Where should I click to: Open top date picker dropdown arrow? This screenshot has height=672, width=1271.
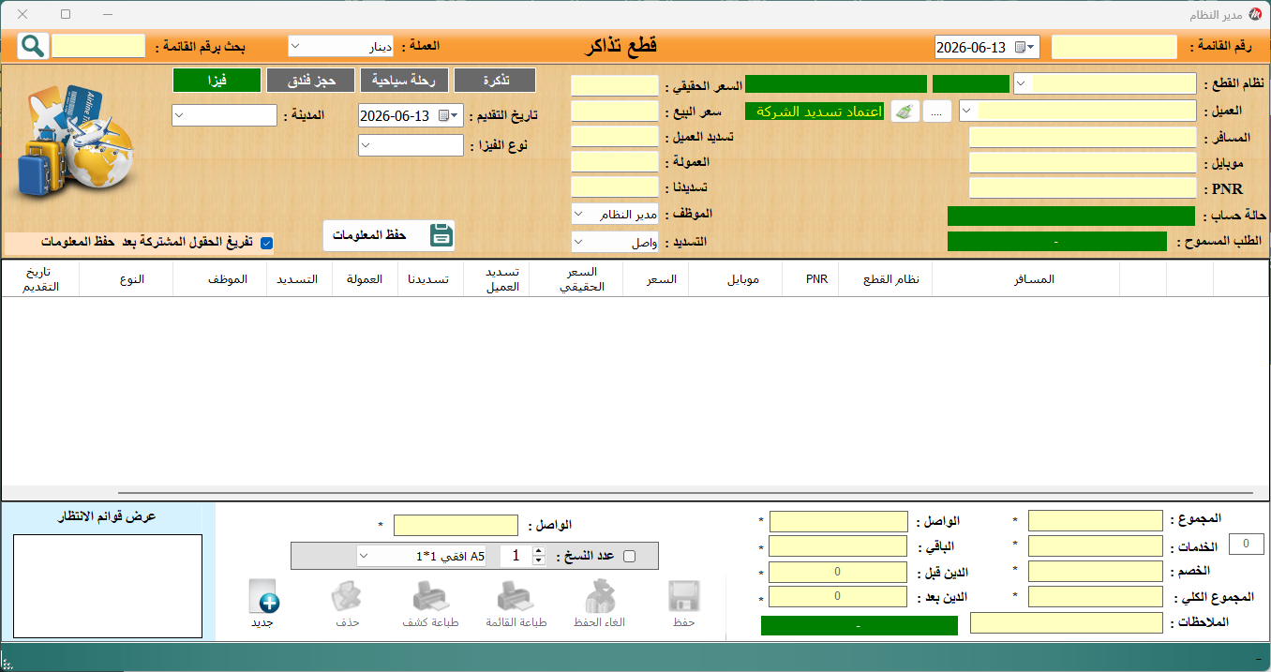point(1032,47)
